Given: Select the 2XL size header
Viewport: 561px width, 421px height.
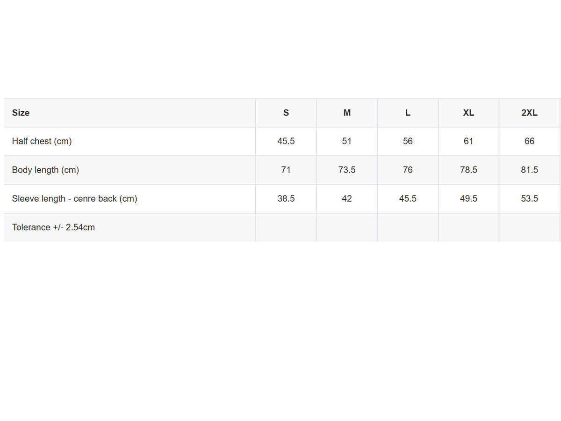Looking at the screenshot, I should tap(529, 113).
